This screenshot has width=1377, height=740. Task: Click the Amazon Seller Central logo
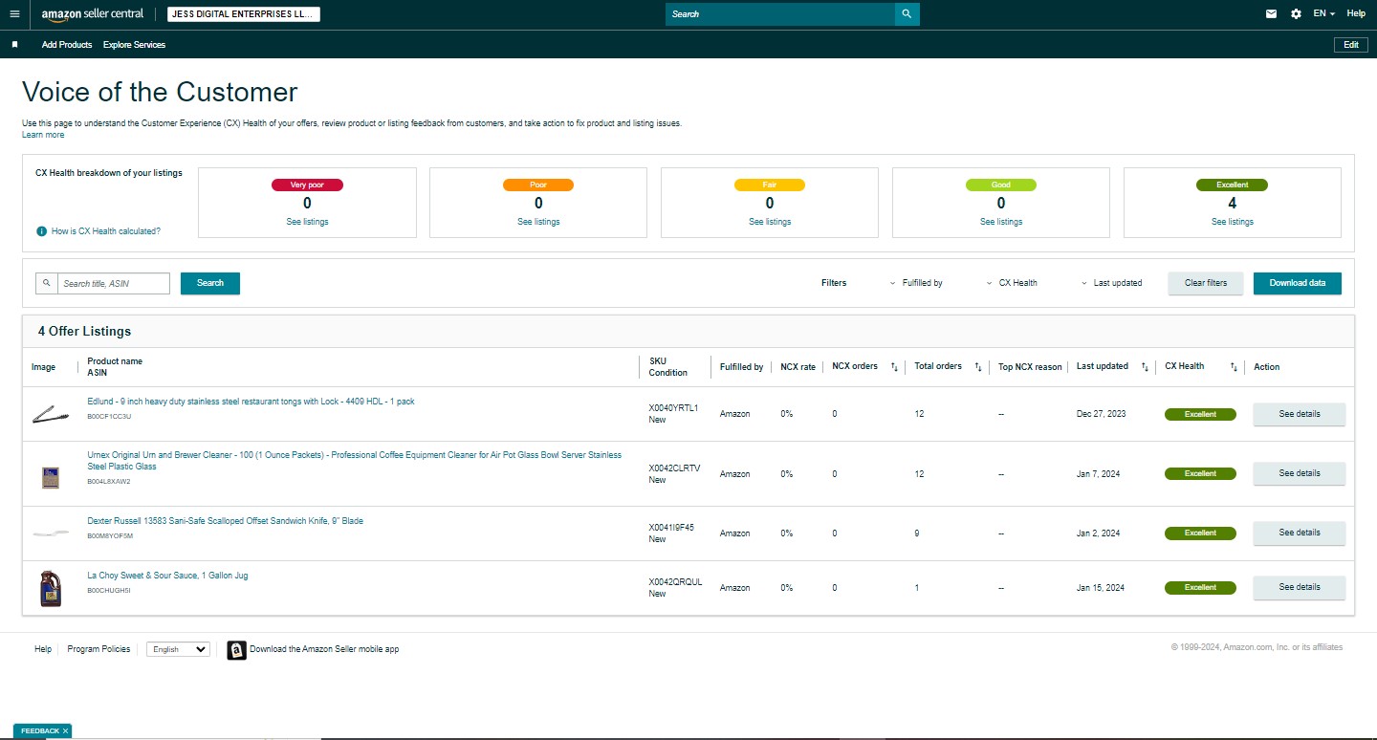93,14
